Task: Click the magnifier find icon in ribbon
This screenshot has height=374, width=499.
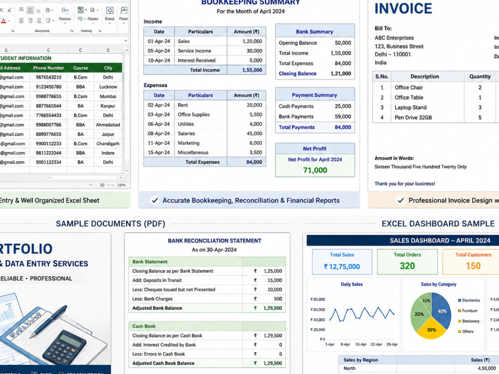Action: click(92, 10)
